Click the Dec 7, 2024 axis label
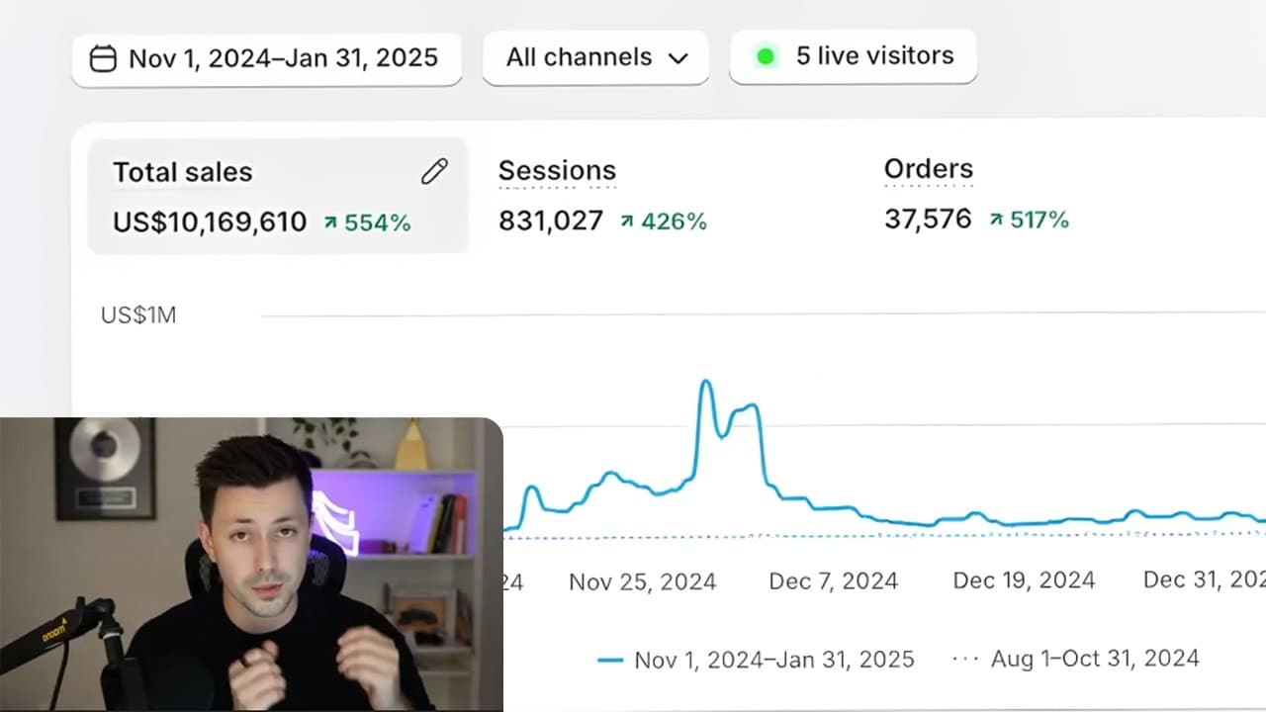Image resolution: width=1266 pixels, height=712 pixels. tap(834, 580)
